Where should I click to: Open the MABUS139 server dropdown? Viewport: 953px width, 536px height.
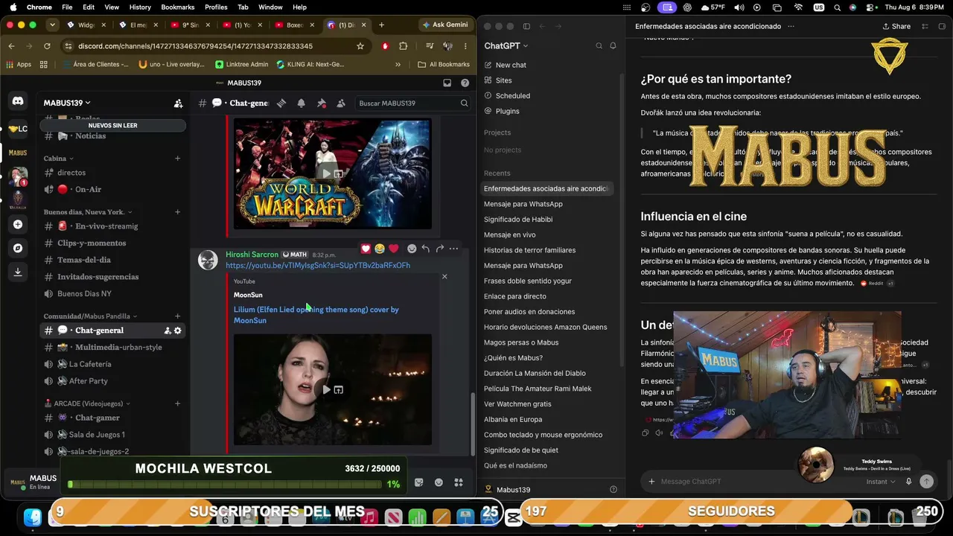pyautogui.click(x=67, y=103)
